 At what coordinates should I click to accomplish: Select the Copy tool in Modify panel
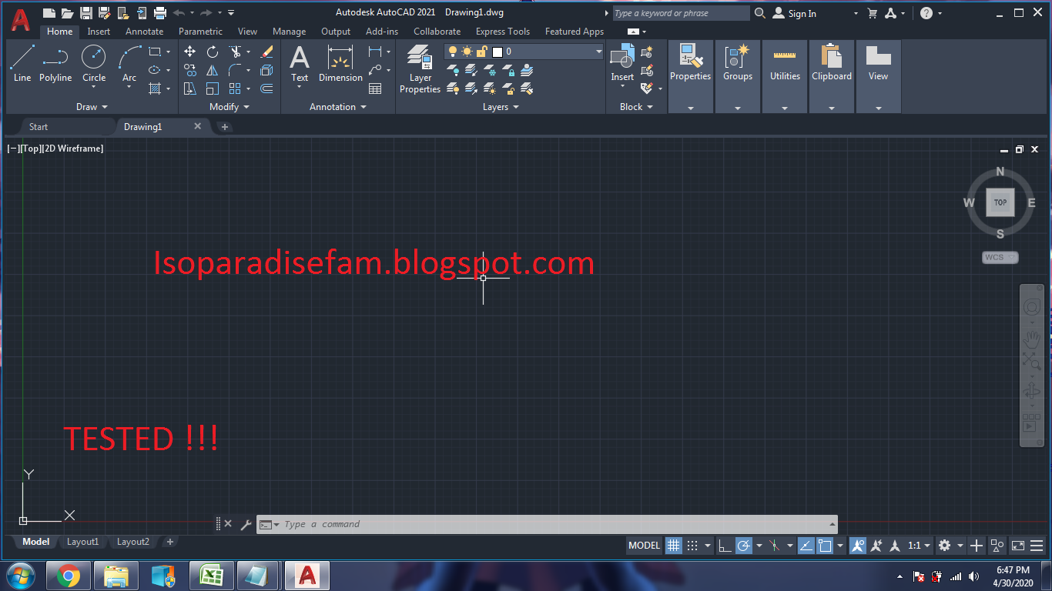(190, 70)
